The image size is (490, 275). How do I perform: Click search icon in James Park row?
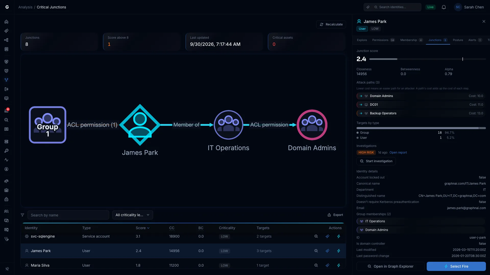316,251
